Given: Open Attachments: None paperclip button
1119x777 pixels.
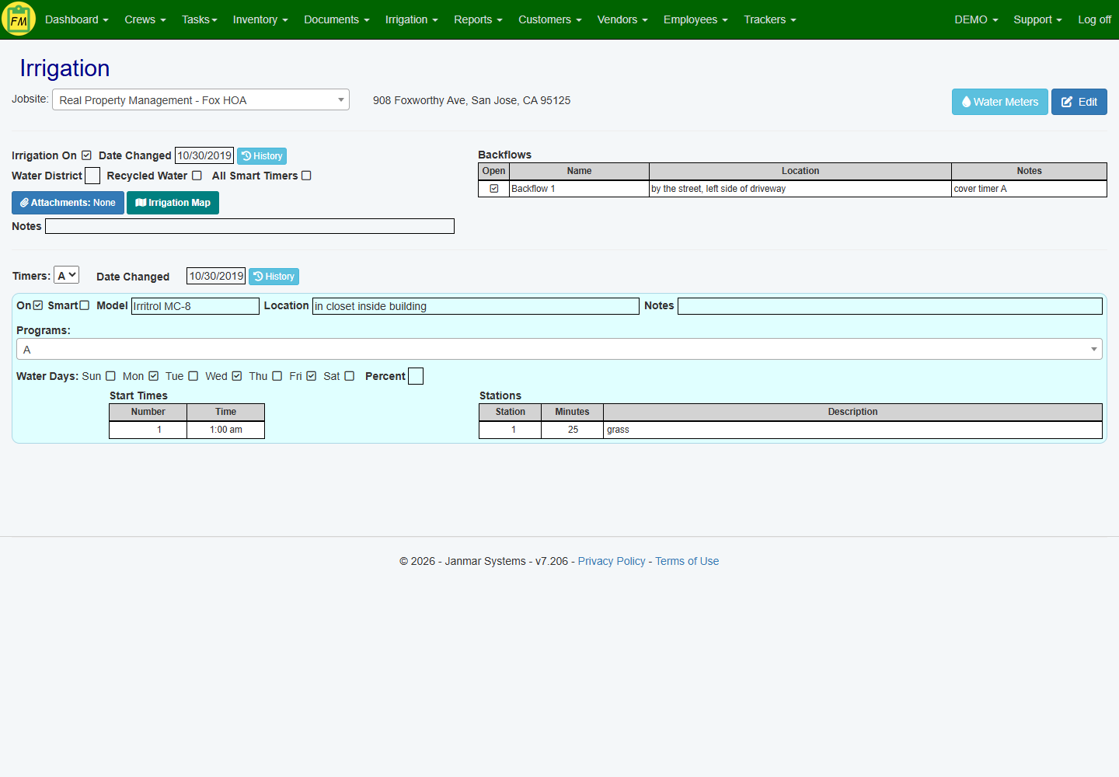Looking at the screenshot, I should pyautogui.click(x=68, y=203).
